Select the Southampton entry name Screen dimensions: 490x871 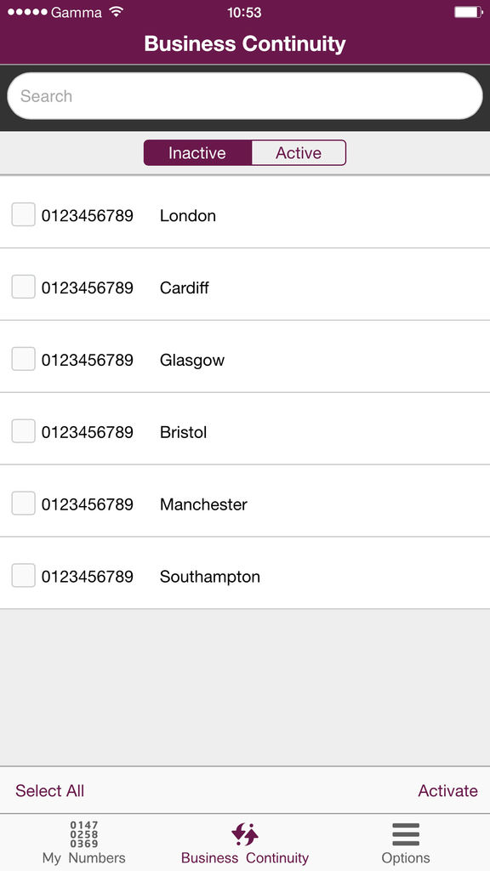[x=210, y=578]
